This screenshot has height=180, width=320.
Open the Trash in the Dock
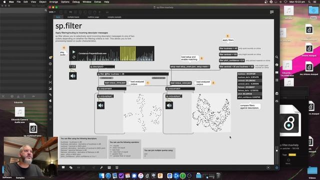(218, 175)
